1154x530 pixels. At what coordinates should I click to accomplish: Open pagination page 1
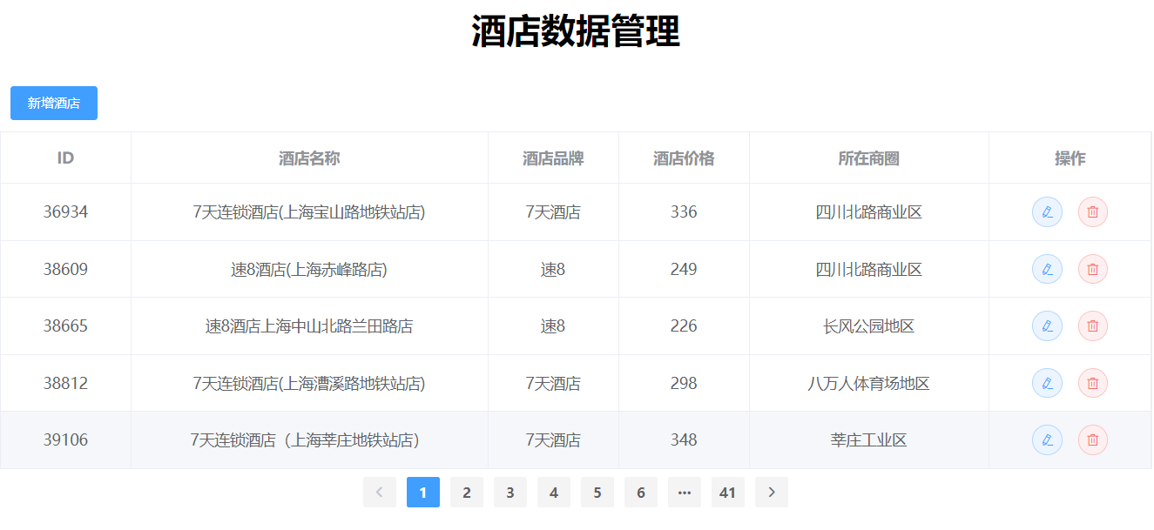(x=423, y=493)
